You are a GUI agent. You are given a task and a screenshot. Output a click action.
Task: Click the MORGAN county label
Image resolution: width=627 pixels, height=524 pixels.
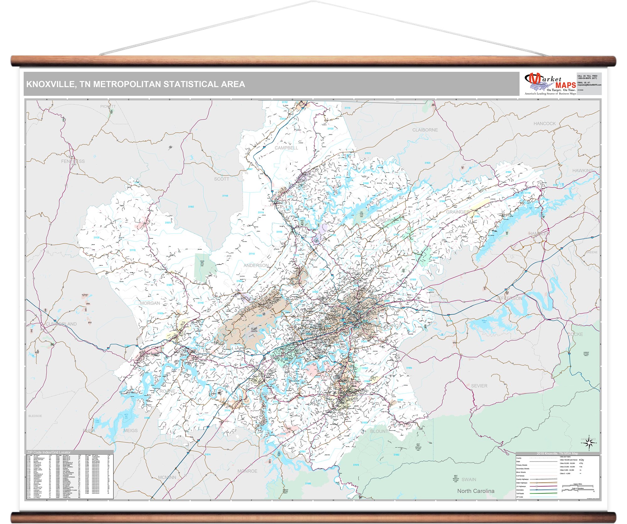pos(150,303)
